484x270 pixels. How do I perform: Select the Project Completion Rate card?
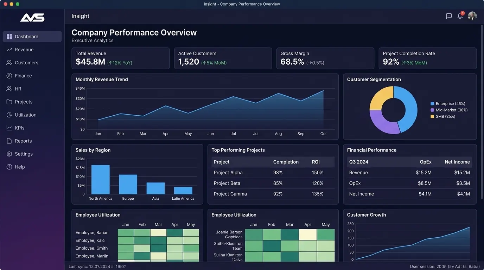[428, 58]
